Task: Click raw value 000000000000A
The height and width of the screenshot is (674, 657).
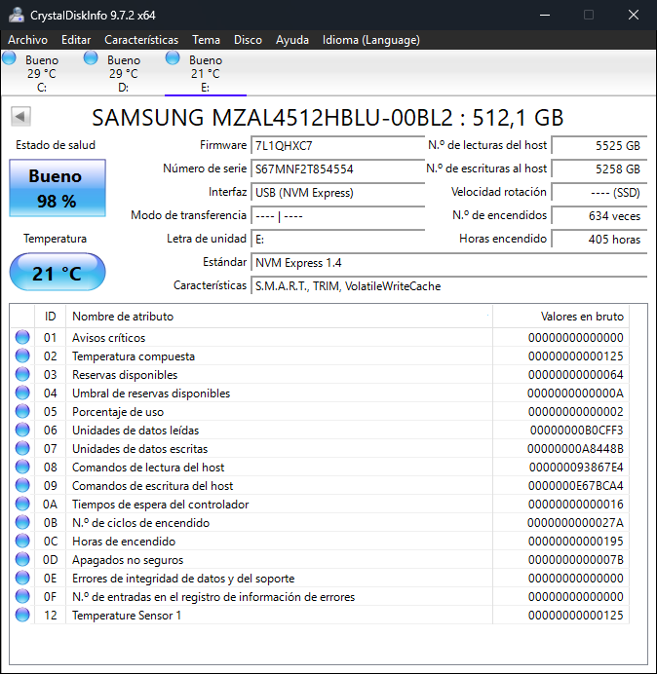Action: pyautogui.click(x=575, y=393)
